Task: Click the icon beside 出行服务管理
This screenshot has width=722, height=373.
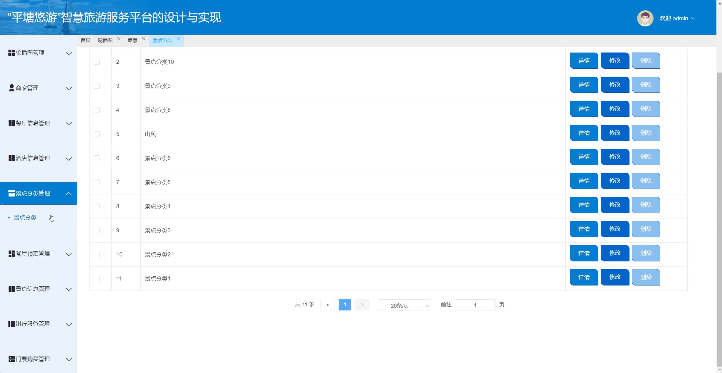Action: point(11,324)
